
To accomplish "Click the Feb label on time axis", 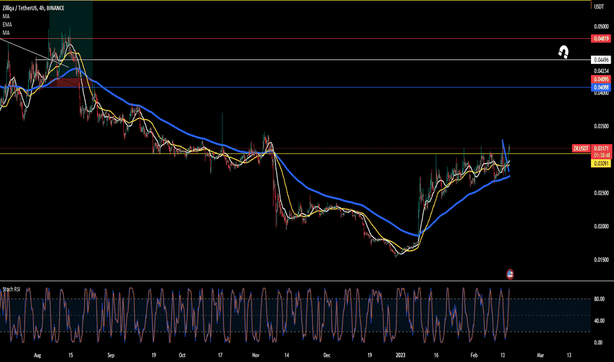I will click(474, 355).
